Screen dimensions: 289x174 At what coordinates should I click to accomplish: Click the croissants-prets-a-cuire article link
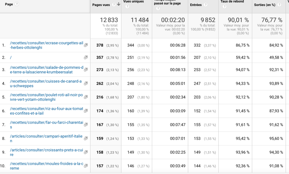tap(46, 150)
